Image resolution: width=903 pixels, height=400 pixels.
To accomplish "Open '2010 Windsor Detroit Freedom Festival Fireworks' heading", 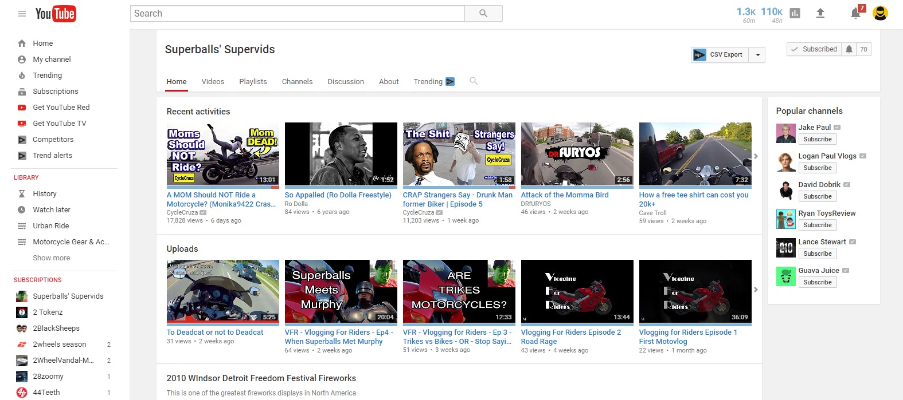I will [x=261, y=378].
